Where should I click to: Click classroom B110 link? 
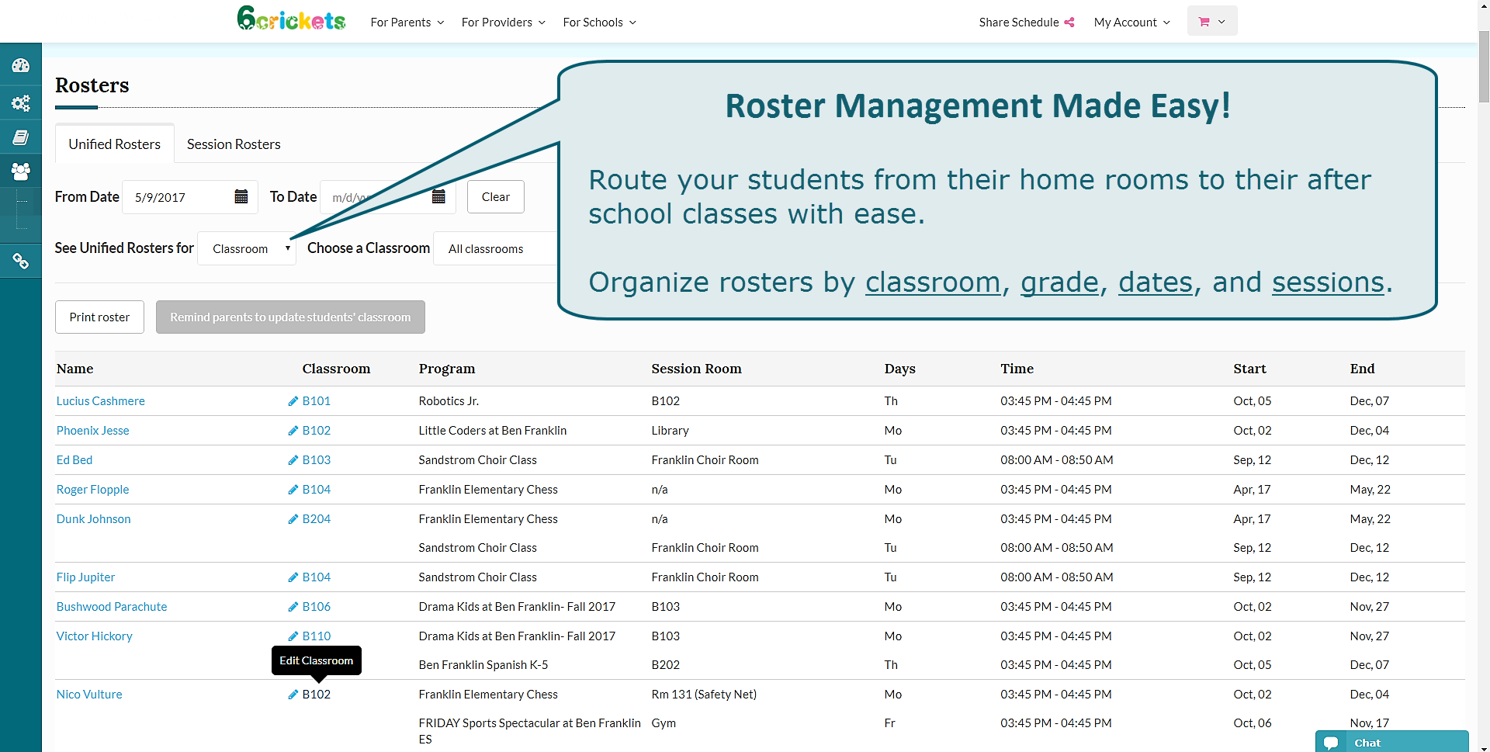(x=317, y=636)
